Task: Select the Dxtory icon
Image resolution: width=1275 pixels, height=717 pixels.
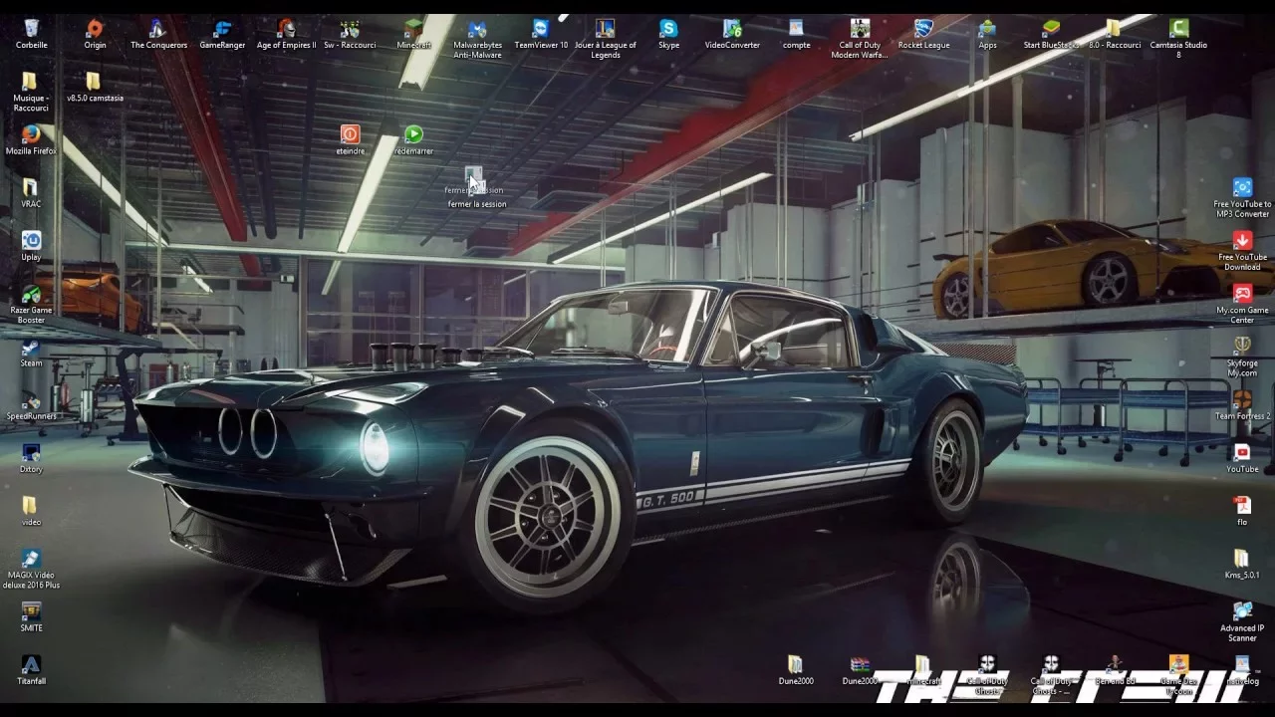Action: pos(31,452)
